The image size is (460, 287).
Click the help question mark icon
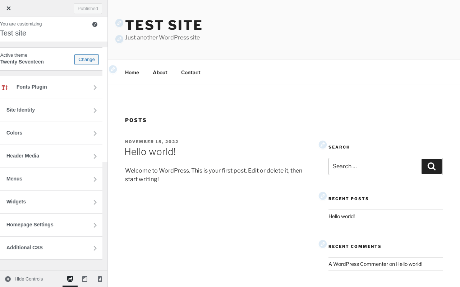pyautogui.click(x=95, y=24)
